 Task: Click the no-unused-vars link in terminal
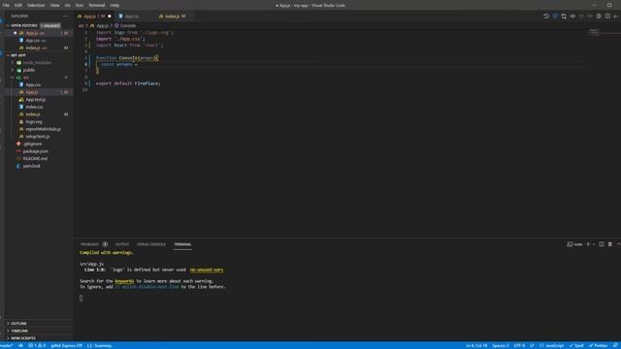tap(207, 270)
